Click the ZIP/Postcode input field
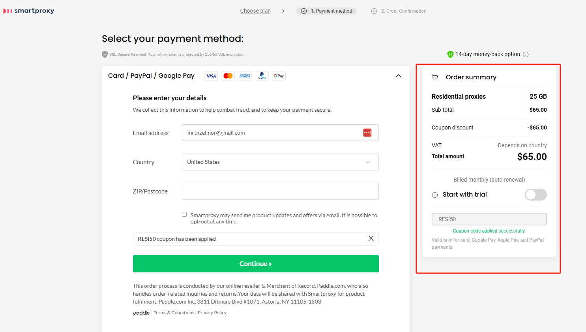Viewport: 586px width, 332px height. click(280, 191)
